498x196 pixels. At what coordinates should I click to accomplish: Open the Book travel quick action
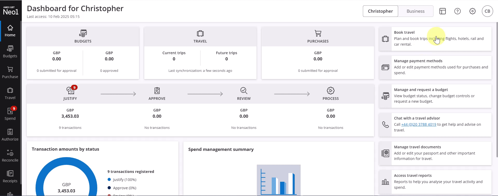pyautogui.click(x=435, y=39)
